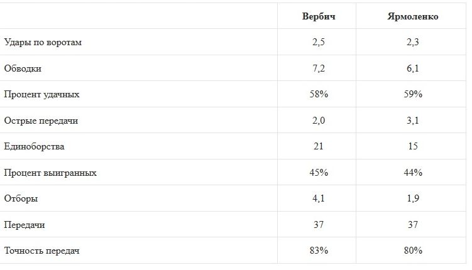Click the Отборы row label
This screenshot has height=270, width=472.
[x=21, y=198]
